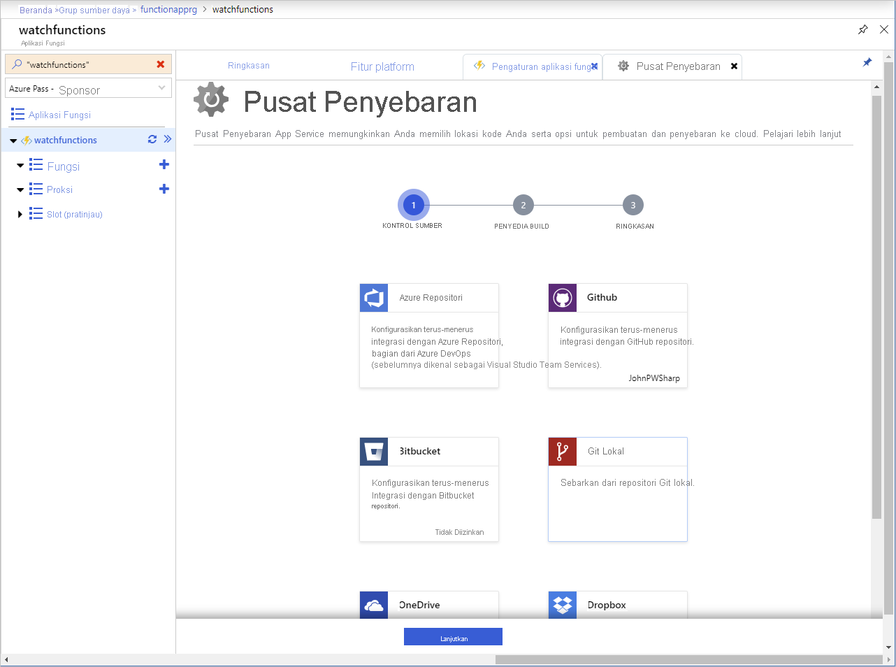Image resolution: width=896 pixels, height=667 pixels.
Task: Collapse the Proksi node
Action: 20,189
